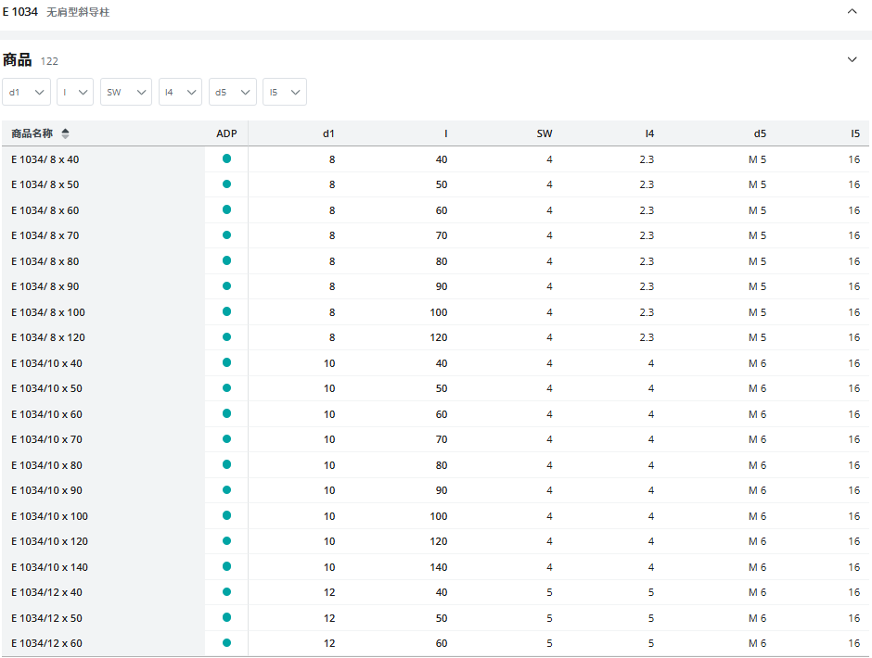Click the ADP dot for E 1034/10 x 40

tap(226, 362)
